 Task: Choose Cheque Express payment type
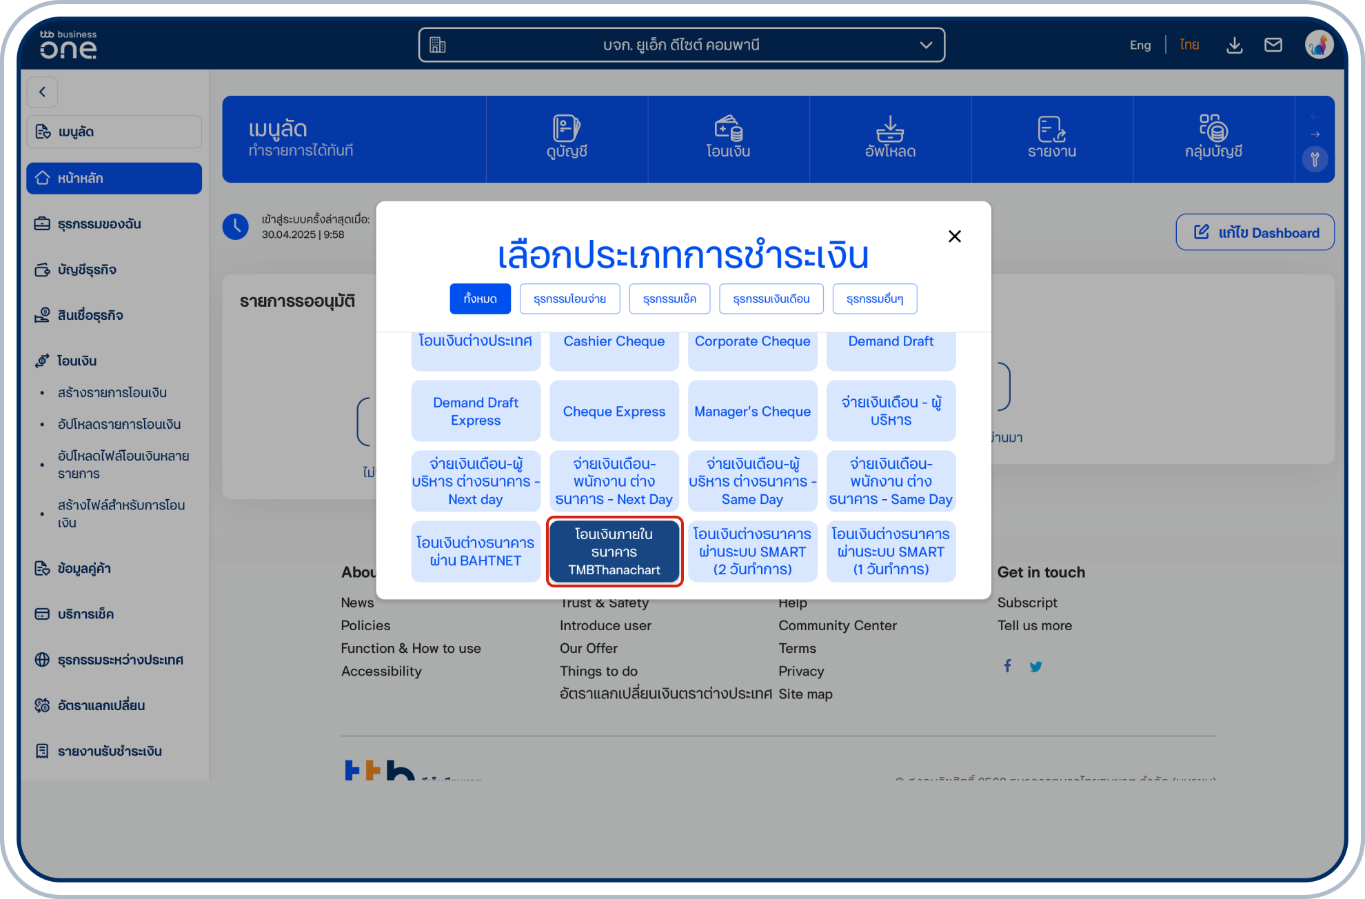tap(614, 412)
